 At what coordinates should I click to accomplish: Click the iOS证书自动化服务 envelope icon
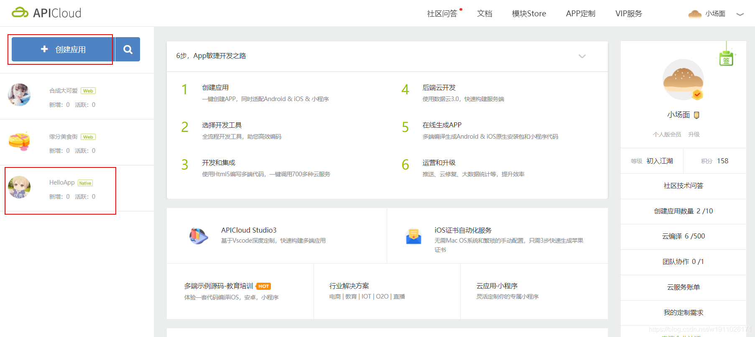(413, 236)
